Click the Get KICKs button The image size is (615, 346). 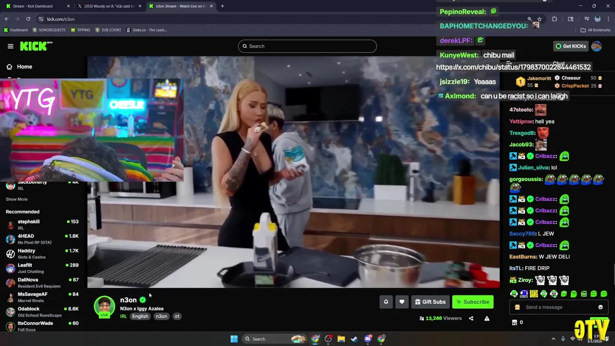[571, 46]
